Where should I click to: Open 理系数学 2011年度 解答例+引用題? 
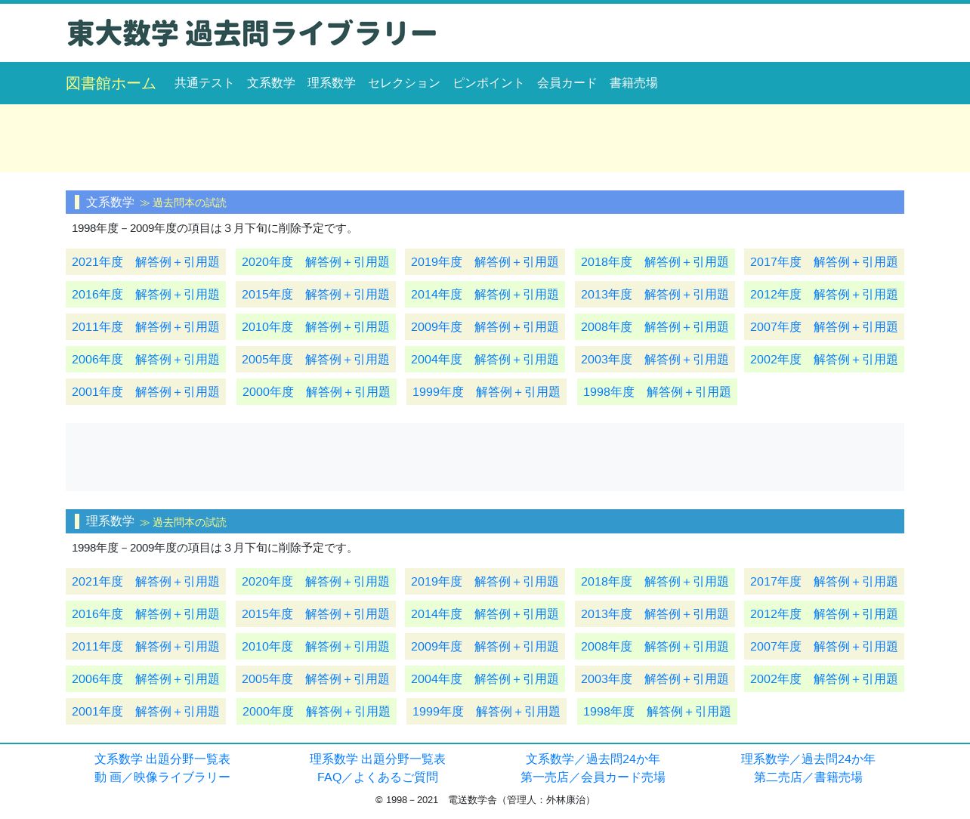pos(146,647)
